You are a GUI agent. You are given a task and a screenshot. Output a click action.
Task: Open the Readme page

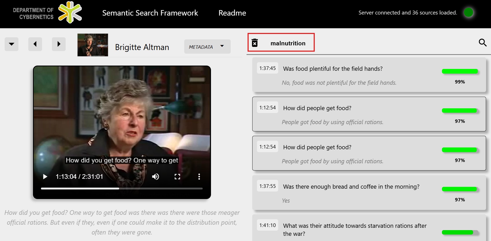pos(232,13)
